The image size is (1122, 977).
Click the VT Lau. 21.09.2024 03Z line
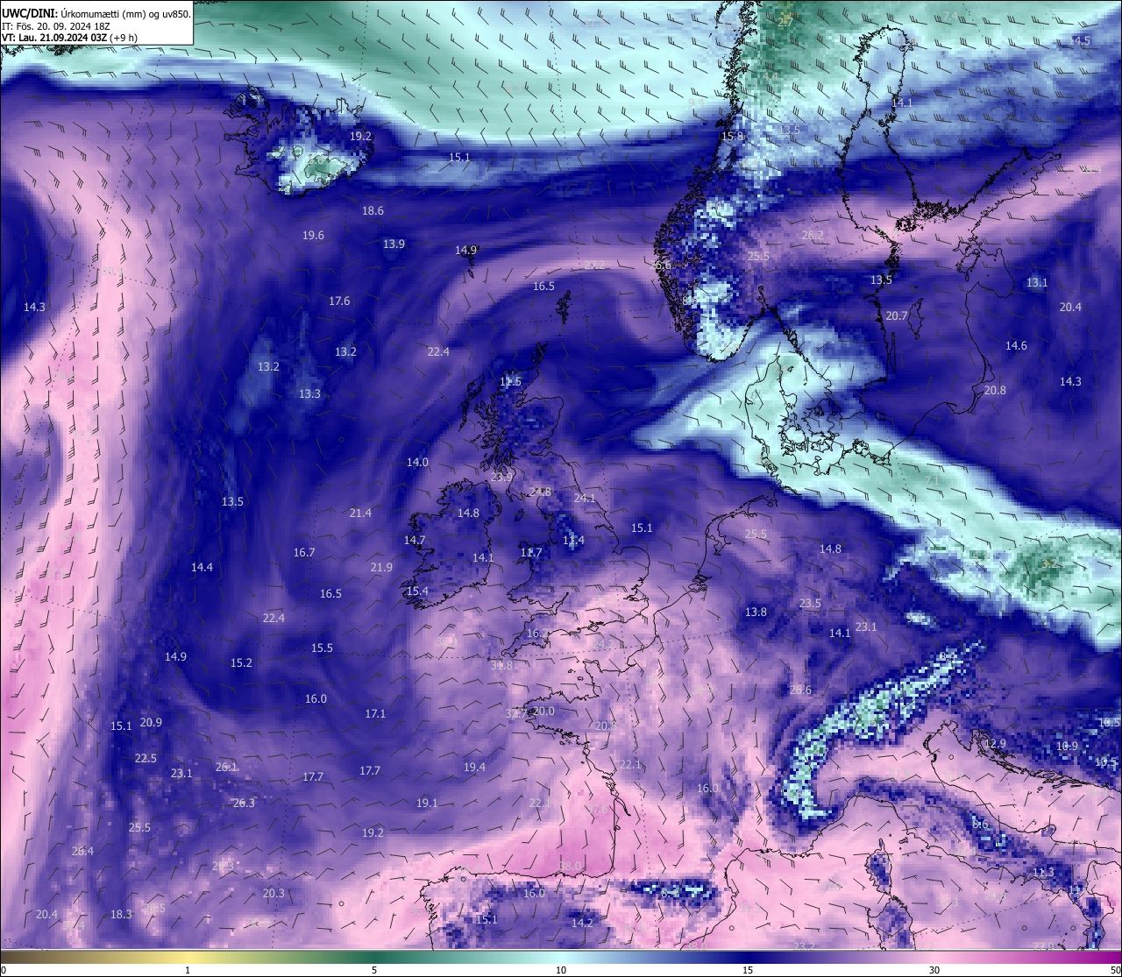(69, 37)
